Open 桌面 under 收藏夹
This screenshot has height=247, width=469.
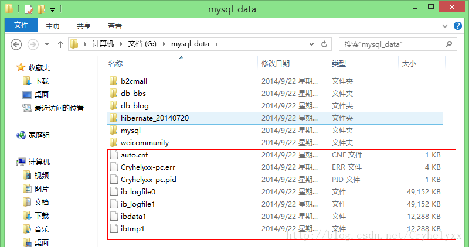[x=36, y=94]
